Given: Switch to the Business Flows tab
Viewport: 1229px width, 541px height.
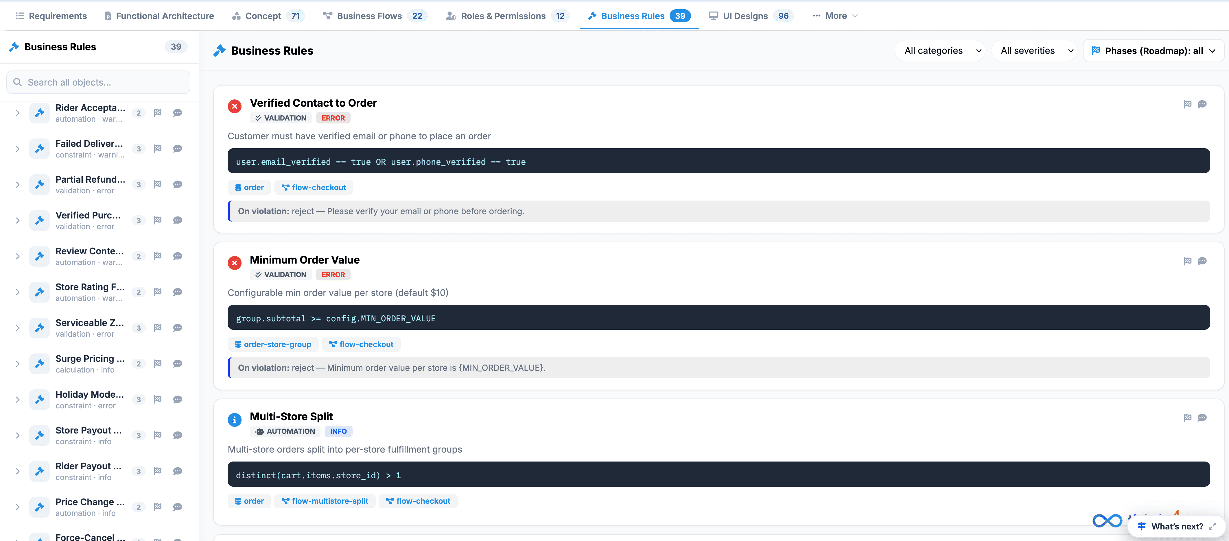Looking at the screenshot, I should click(x=375, y=16).
